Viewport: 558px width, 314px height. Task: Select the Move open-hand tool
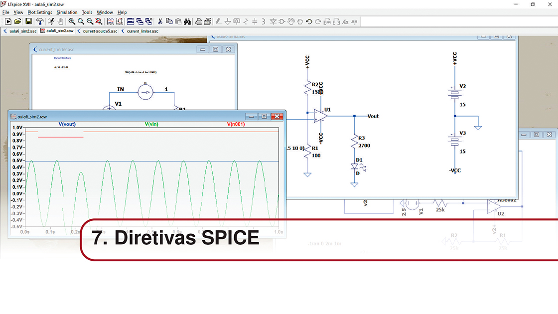point(291,22)
